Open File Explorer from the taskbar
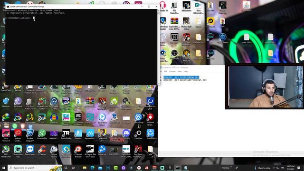 pos(85,168)
